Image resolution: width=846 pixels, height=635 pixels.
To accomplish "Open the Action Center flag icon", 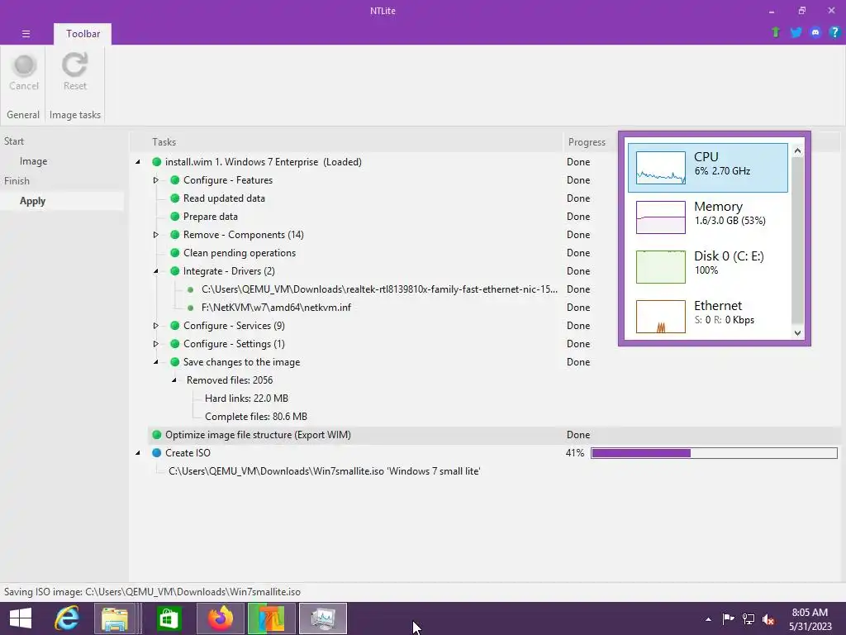I will pos(728,618).
